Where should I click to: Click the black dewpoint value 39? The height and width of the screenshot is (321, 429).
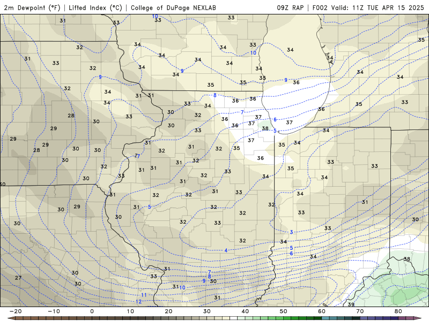[x=351, y=304]
